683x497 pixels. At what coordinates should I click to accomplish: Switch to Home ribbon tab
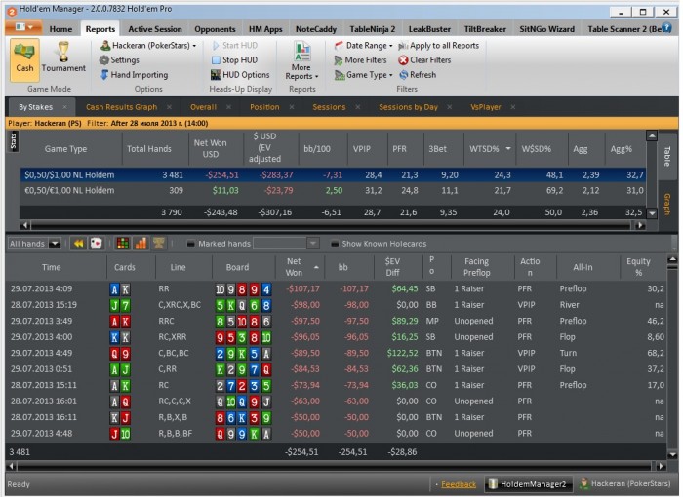pyautogui.click(x=60, y=29)
